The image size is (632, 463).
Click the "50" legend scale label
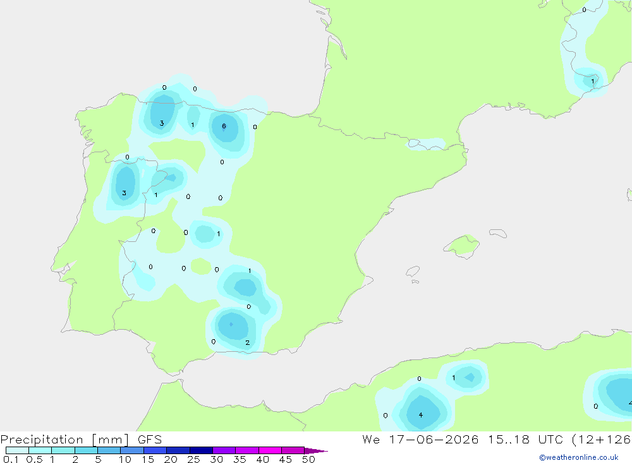coord(308,459)
